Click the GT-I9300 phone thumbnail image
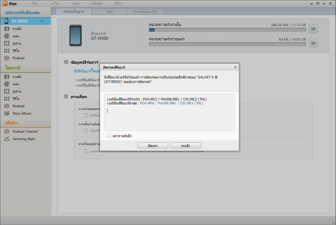The image size is (336, 225). [x=75, y=36]
